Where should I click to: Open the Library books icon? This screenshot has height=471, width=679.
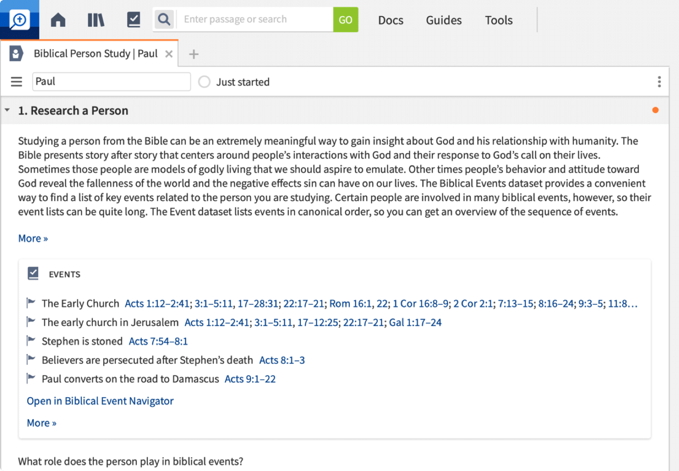(96, 20)
